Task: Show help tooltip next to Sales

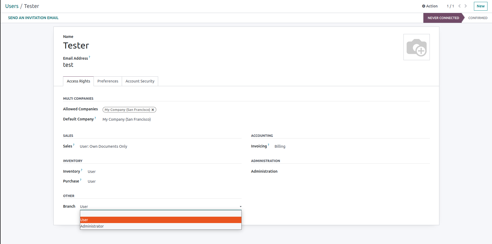Action: point(74,145)
